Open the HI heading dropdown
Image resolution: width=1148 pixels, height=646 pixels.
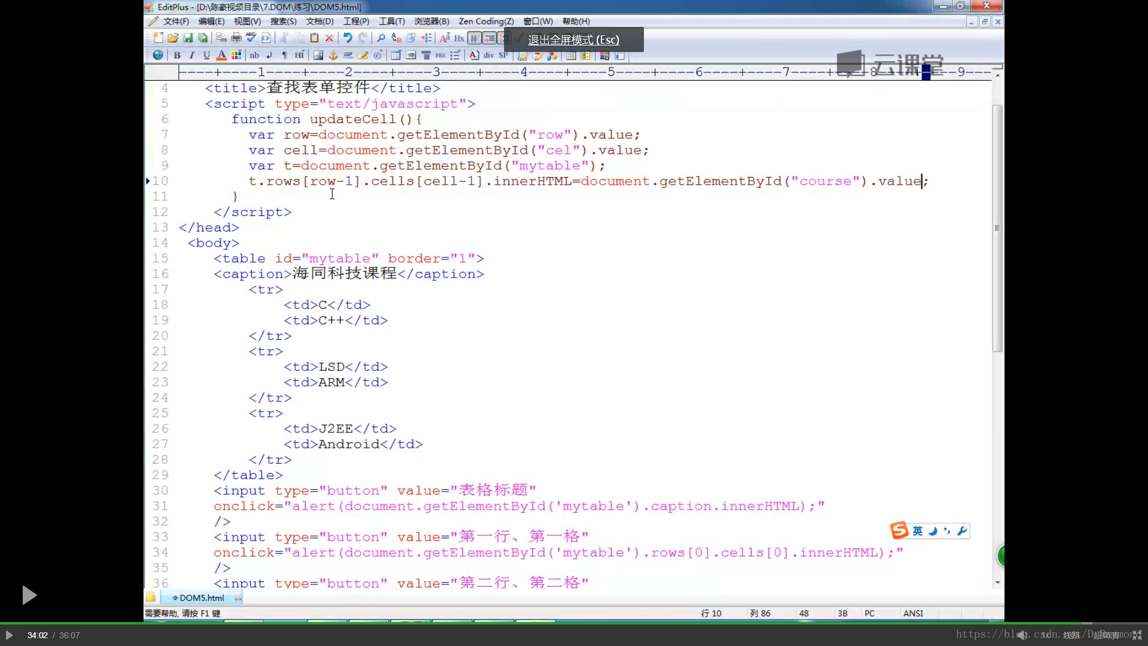300,55
